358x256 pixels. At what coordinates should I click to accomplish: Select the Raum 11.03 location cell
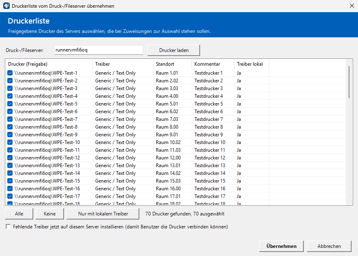coord(168,150)
